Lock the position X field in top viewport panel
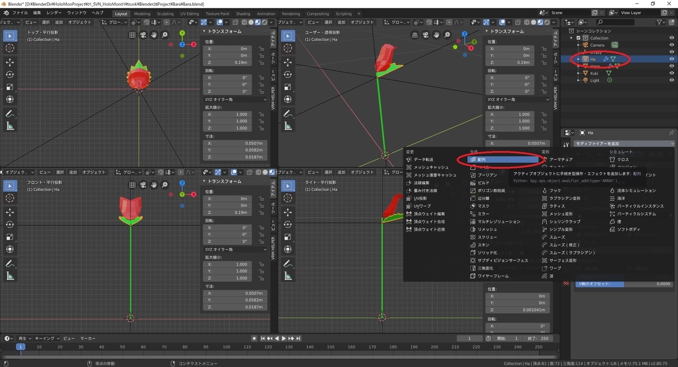The image size is (678, 367). 261,49
